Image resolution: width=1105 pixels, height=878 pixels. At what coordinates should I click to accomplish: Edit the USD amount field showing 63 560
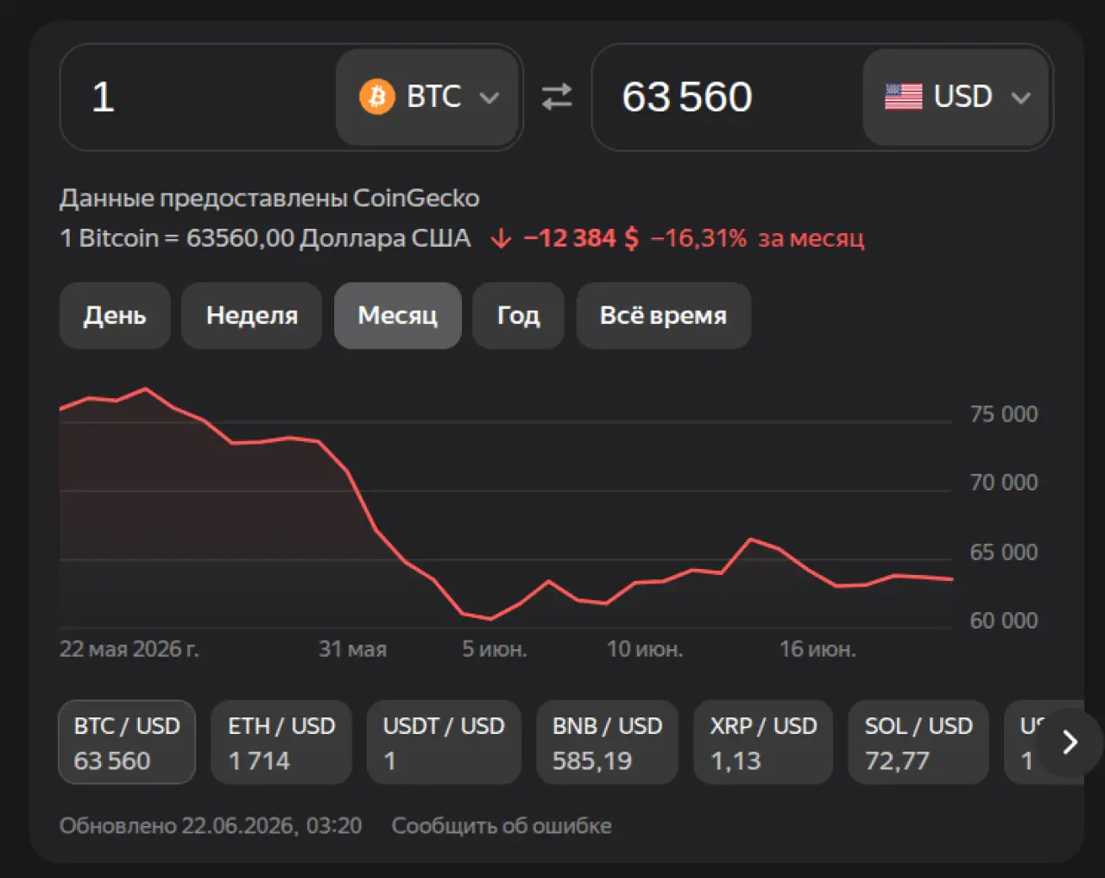(x=728, y=97)
